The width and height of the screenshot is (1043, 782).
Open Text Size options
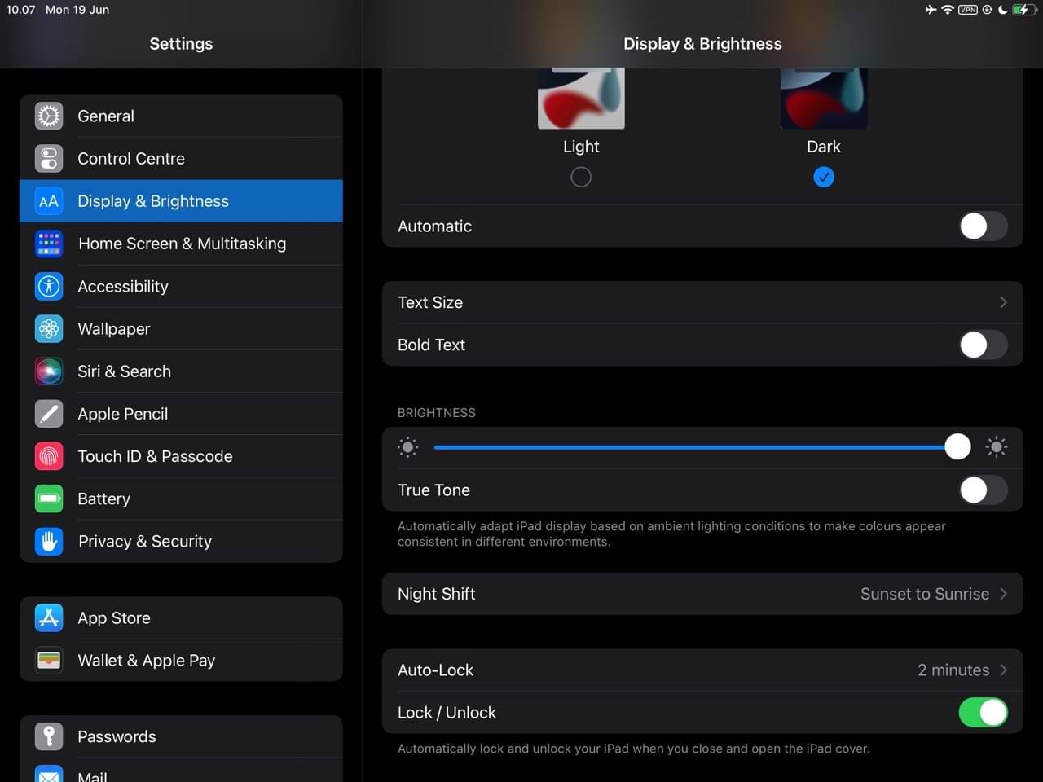tap(702, 302)
